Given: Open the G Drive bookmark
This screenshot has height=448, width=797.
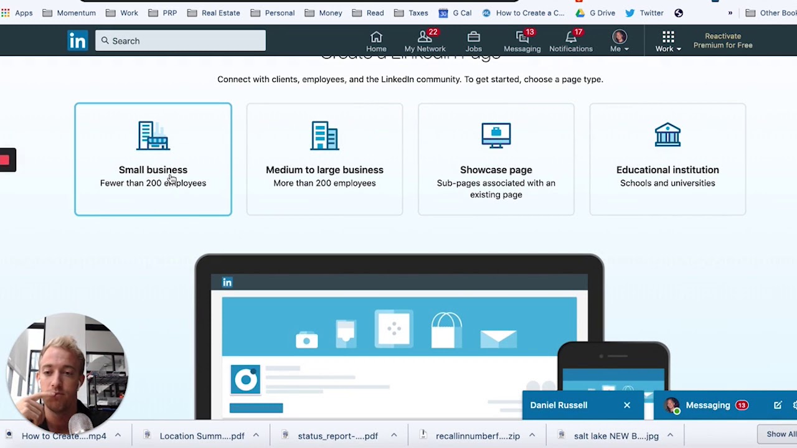Looking at the screenshot, I should coord(596,12).
